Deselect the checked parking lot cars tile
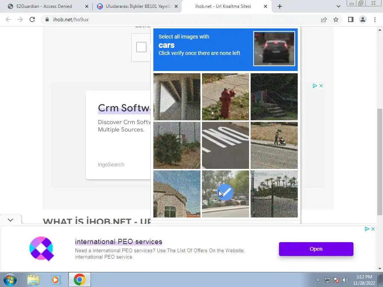 226,194
